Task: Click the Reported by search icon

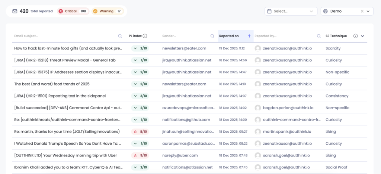Action: pos(319,36)
